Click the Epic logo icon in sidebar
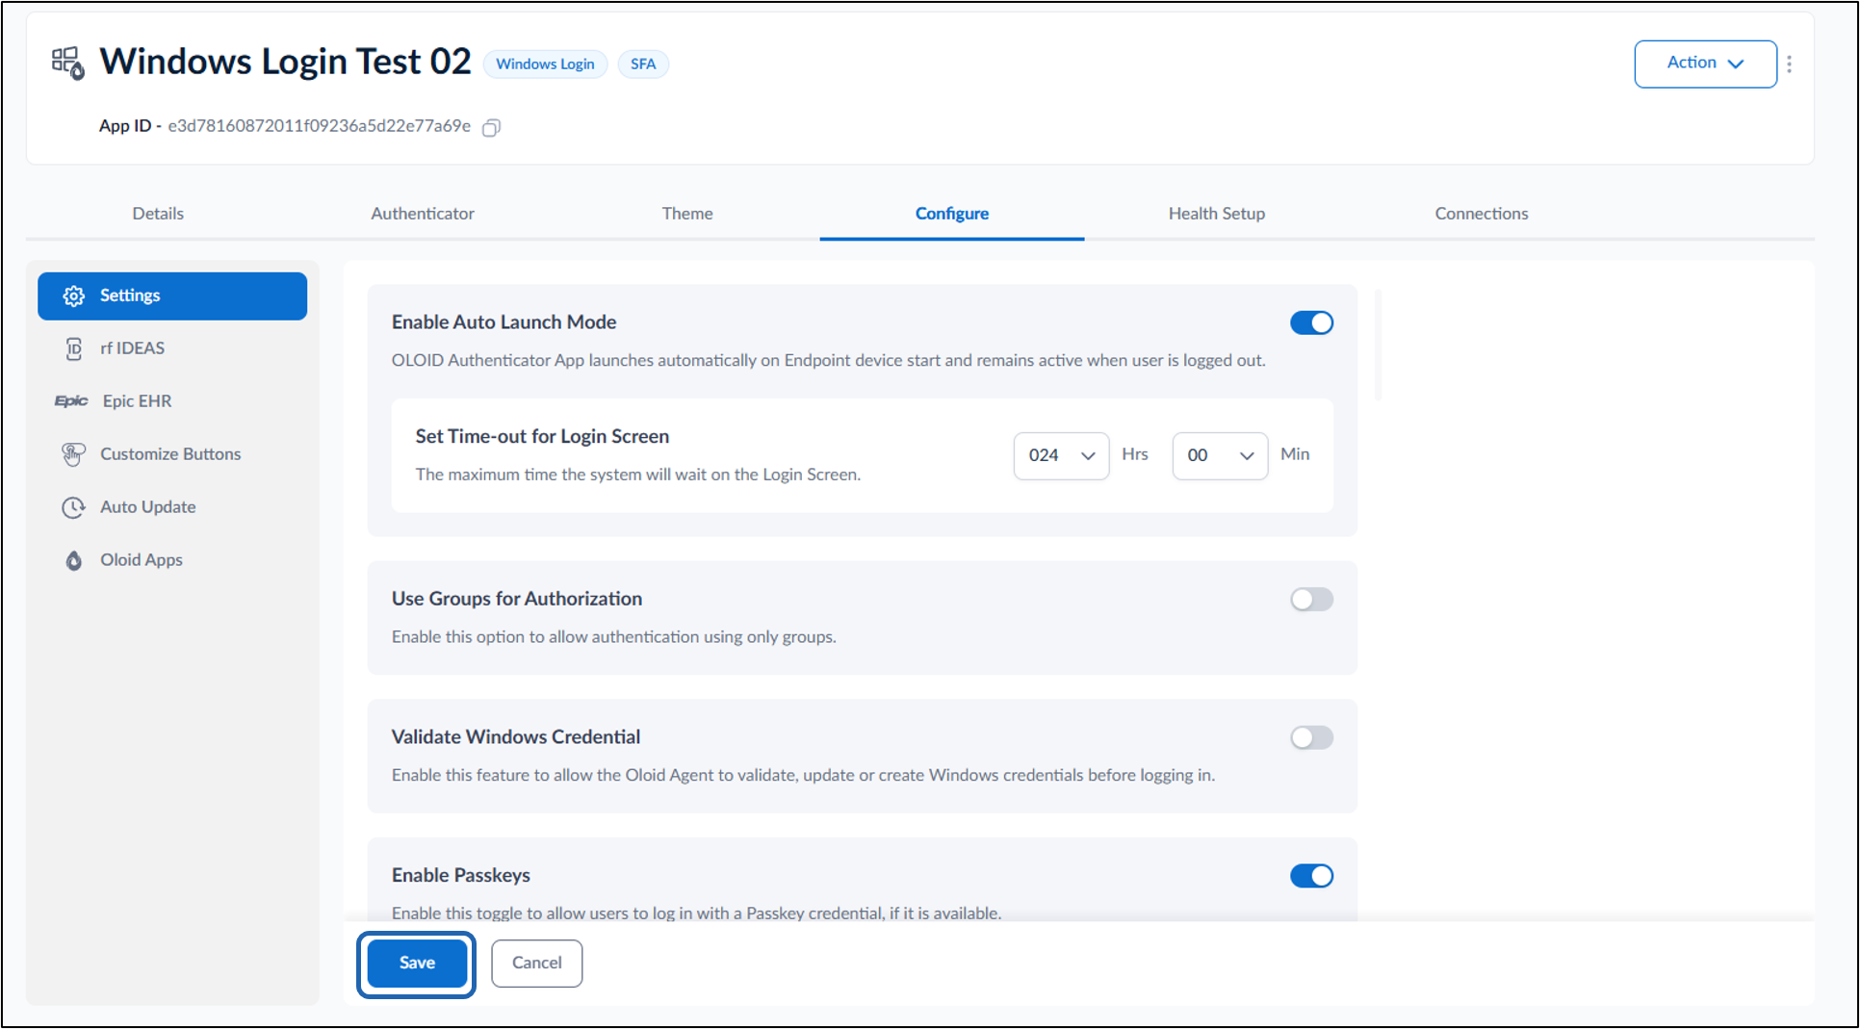Screen dimensions: 1860x1029 71,401
